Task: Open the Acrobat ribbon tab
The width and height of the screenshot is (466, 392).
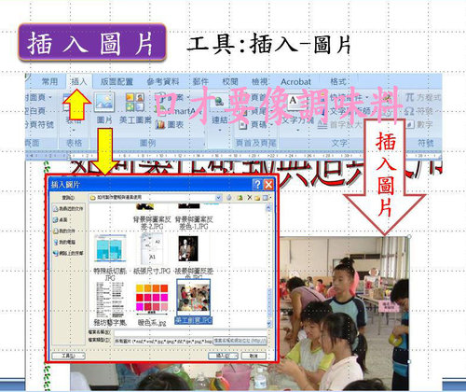Action: click(295, 82)
